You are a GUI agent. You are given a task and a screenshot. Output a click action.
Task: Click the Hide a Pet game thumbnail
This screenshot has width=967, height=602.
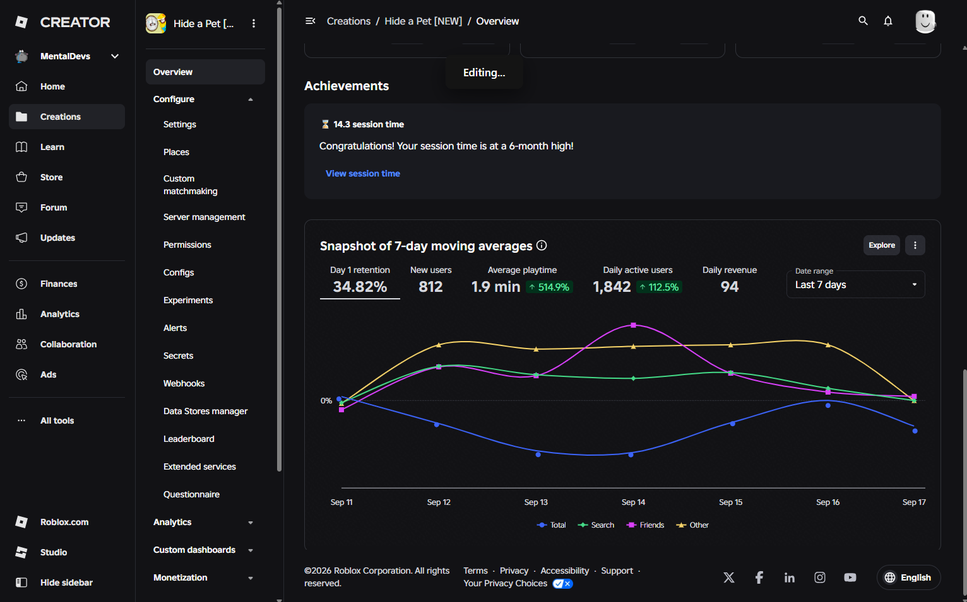click(x=156, y=23)
